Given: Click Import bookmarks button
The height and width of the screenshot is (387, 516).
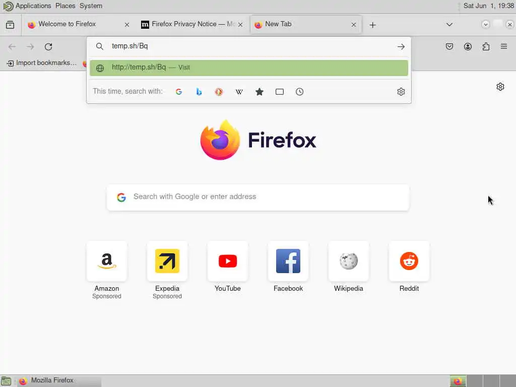Looking at the screenshot, I should 42,63.
